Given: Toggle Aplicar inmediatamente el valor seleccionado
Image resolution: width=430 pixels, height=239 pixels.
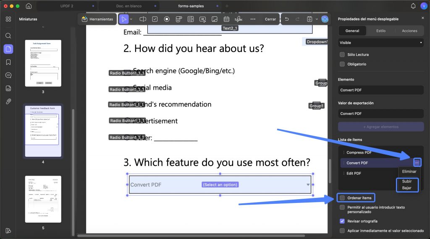Looking at the screenshot, I should pyautogui.click(x=342, y=231).
